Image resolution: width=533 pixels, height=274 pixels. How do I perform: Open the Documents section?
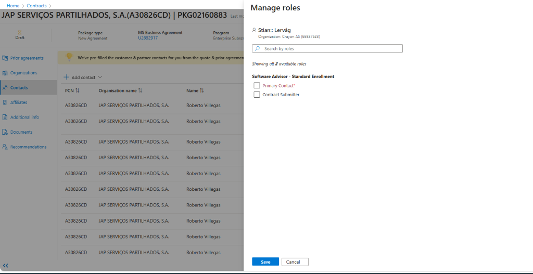click(21, 132)
